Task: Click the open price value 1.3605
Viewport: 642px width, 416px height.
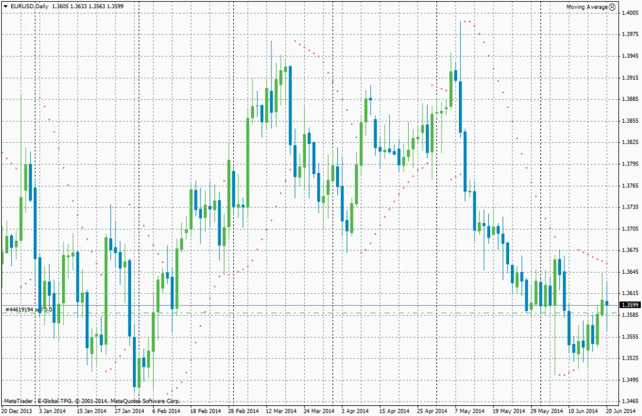Action: point(60,6)
